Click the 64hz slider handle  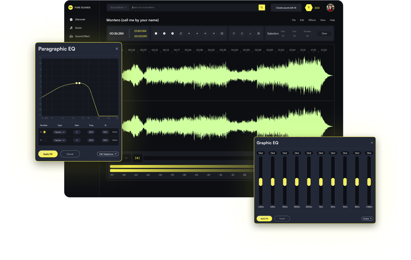click(x=273, y=182)
